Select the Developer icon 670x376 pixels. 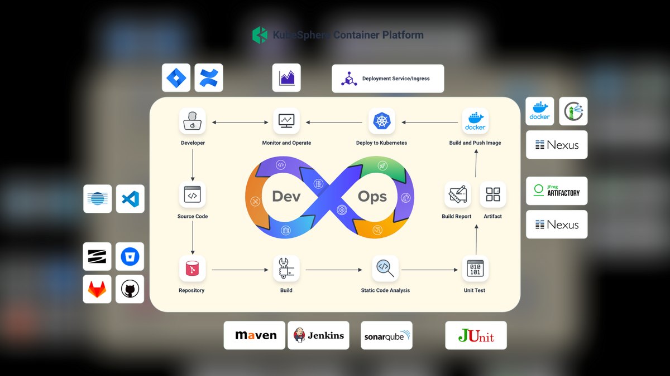point(193,121)
